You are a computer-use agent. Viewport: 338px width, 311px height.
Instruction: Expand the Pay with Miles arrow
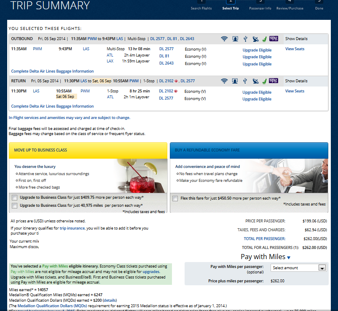289,257
